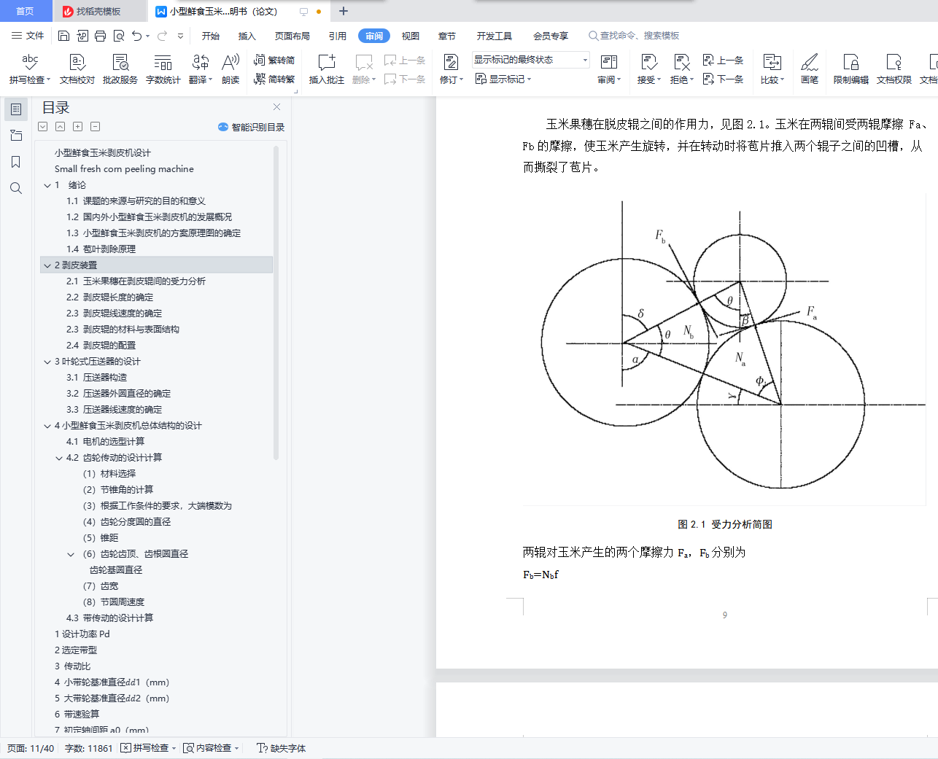Switch to the 开始 ribbon tab

211,36
